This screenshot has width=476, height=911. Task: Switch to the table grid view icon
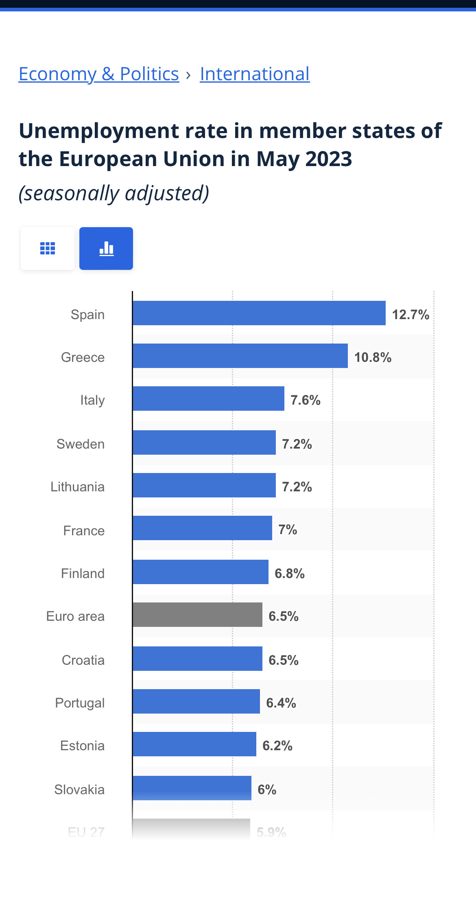point(48,248)
